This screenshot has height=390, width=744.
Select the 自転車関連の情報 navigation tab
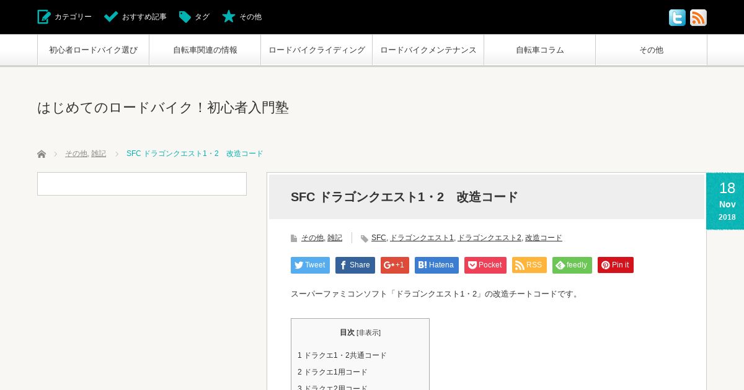click(x=205, y=50)
